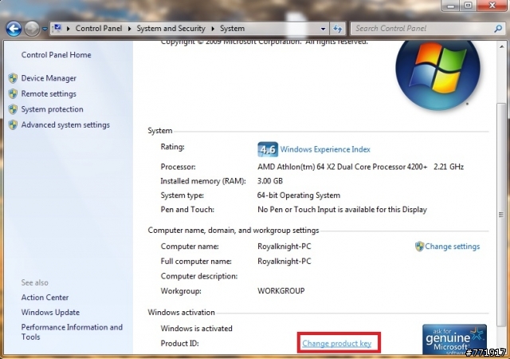Open the recent pages dropdown arrow
The width and height of the screenshot is (510, 359).
point(45,29)
